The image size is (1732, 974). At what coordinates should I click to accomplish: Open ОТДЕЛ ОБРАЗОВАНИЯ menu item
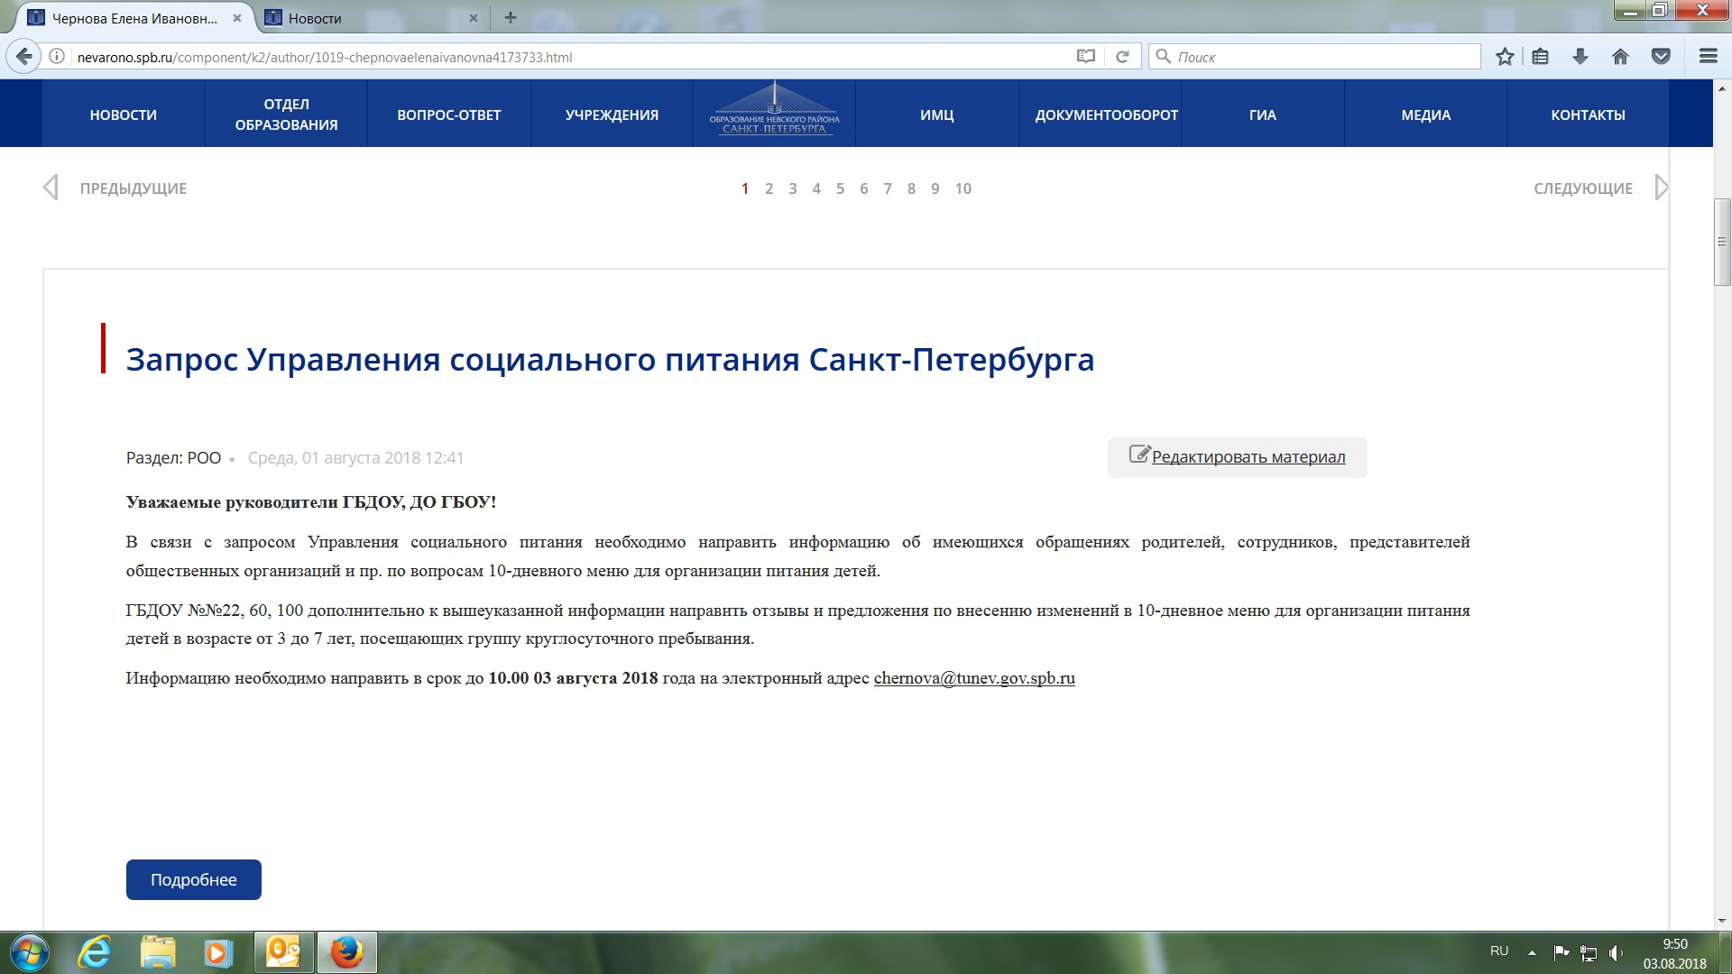[x=286, y=115]
